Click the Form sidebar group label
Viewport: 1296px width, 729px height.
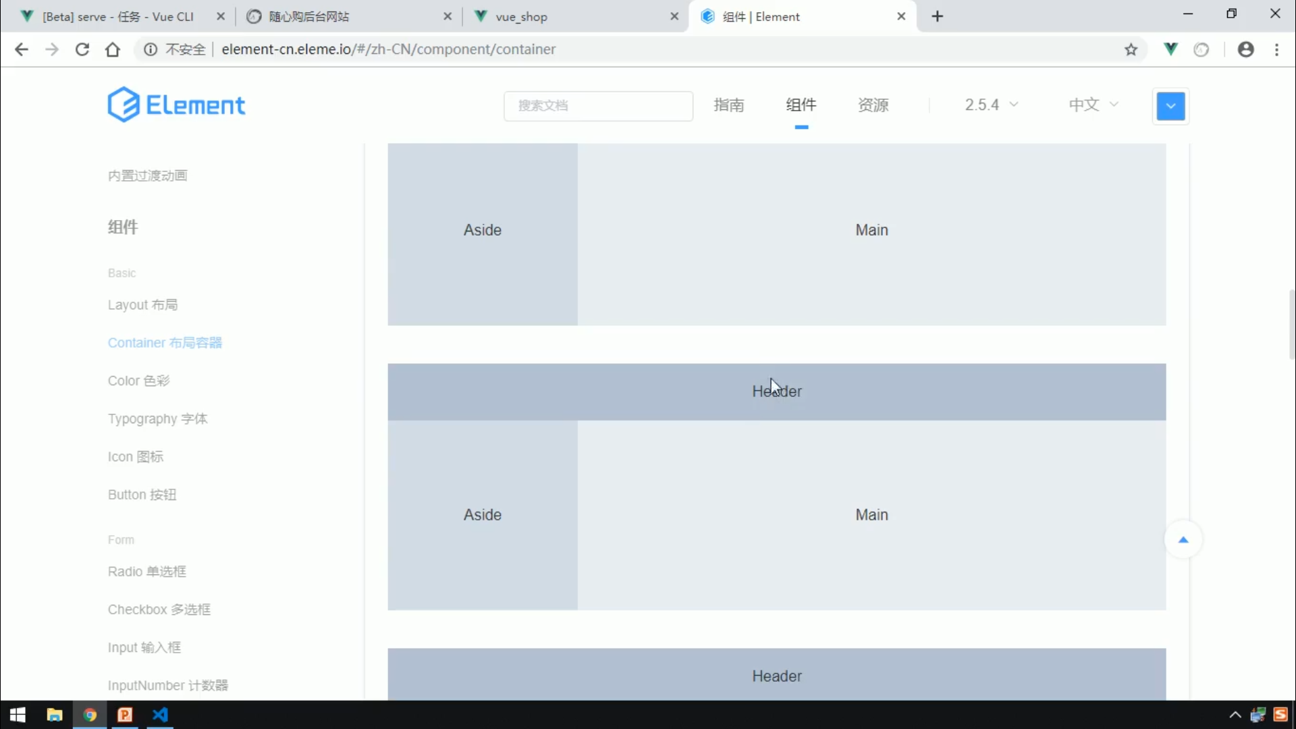pos(121,539)
